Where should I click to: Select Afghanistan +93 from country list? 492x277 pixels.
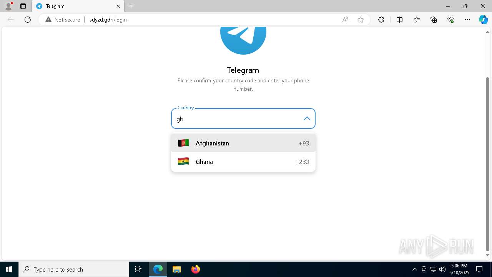(x=243, y=143)
